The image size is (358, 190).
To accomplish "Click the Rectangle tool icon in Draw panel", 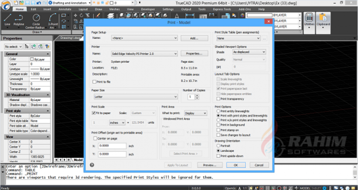I will (x=64, y=15).
